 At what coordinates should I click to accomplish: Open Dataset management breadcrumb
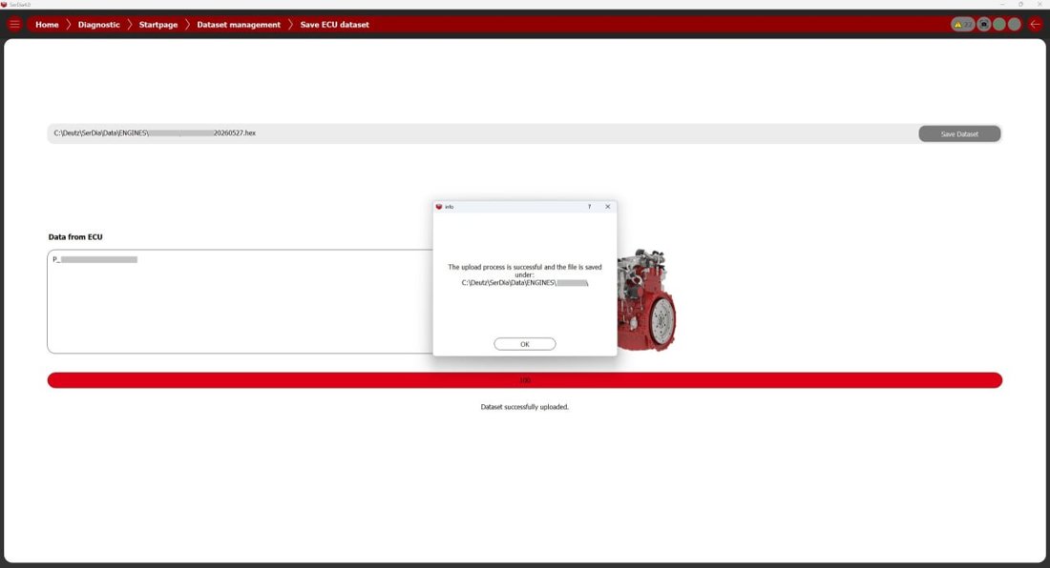[239, 25]
